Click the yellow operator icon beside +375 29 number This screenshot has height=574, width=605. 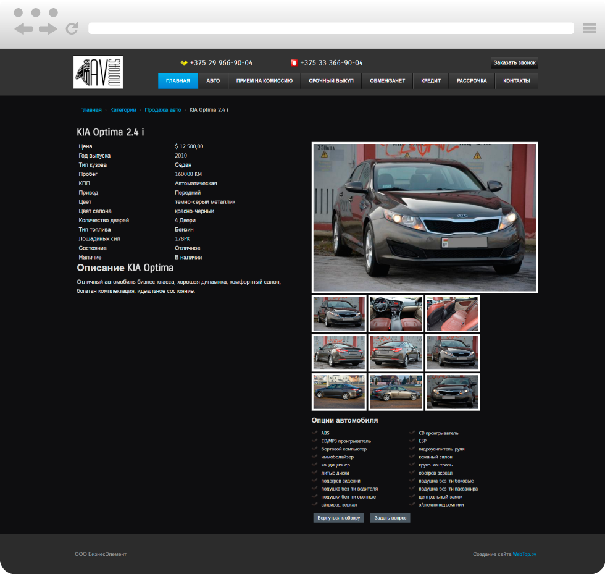pyautogui.click(x=184, y=63)
